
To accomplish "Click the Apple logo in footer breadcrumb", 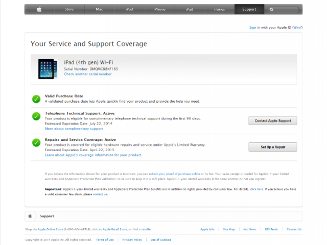I will coord(30,216).
